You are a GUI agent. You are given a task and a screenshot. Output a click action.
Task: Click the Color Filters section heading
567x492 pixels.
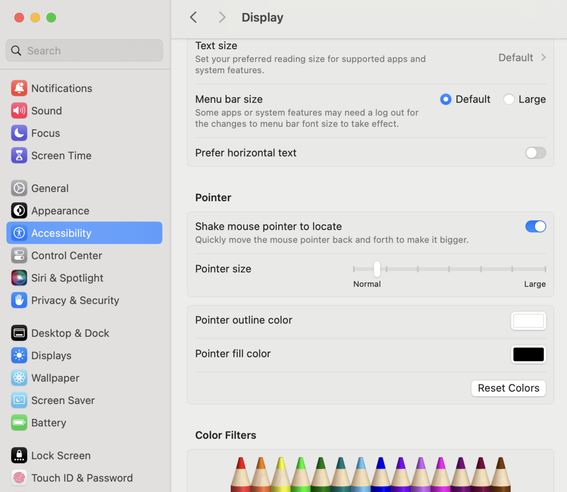tap(226, 435)
